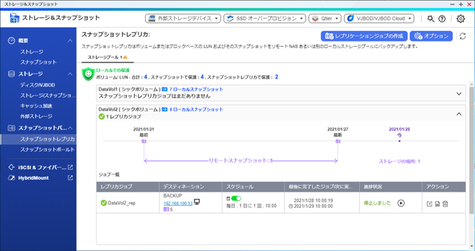The image size is (475, 251).
Task: Select the ストレージプール 1 tab
Action: [107, 57]
